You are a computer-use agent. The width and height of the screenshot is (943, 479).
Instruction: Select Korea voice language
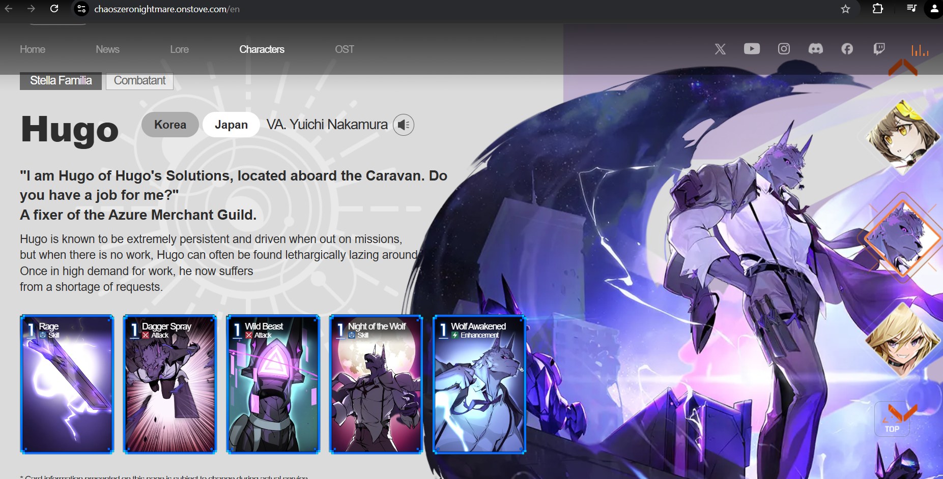coord(170,125)
